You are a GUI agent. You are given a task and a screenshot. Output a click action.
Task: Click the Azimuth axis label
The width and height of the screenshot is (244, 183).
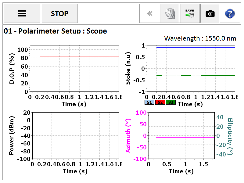128,135
